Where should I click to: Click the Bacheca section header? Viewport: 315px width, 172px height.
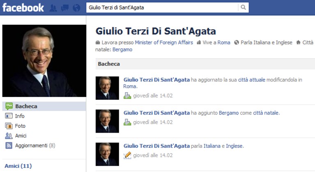[205, 64]
